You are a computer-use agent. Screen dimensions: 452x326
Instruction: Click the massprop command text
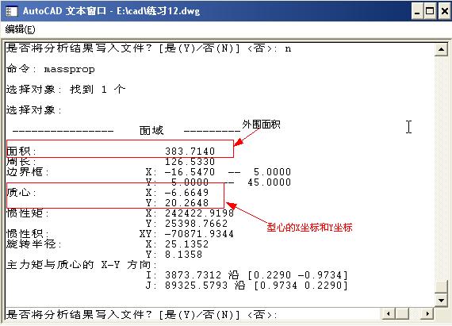pyautogui.click(x=69, y=70)
